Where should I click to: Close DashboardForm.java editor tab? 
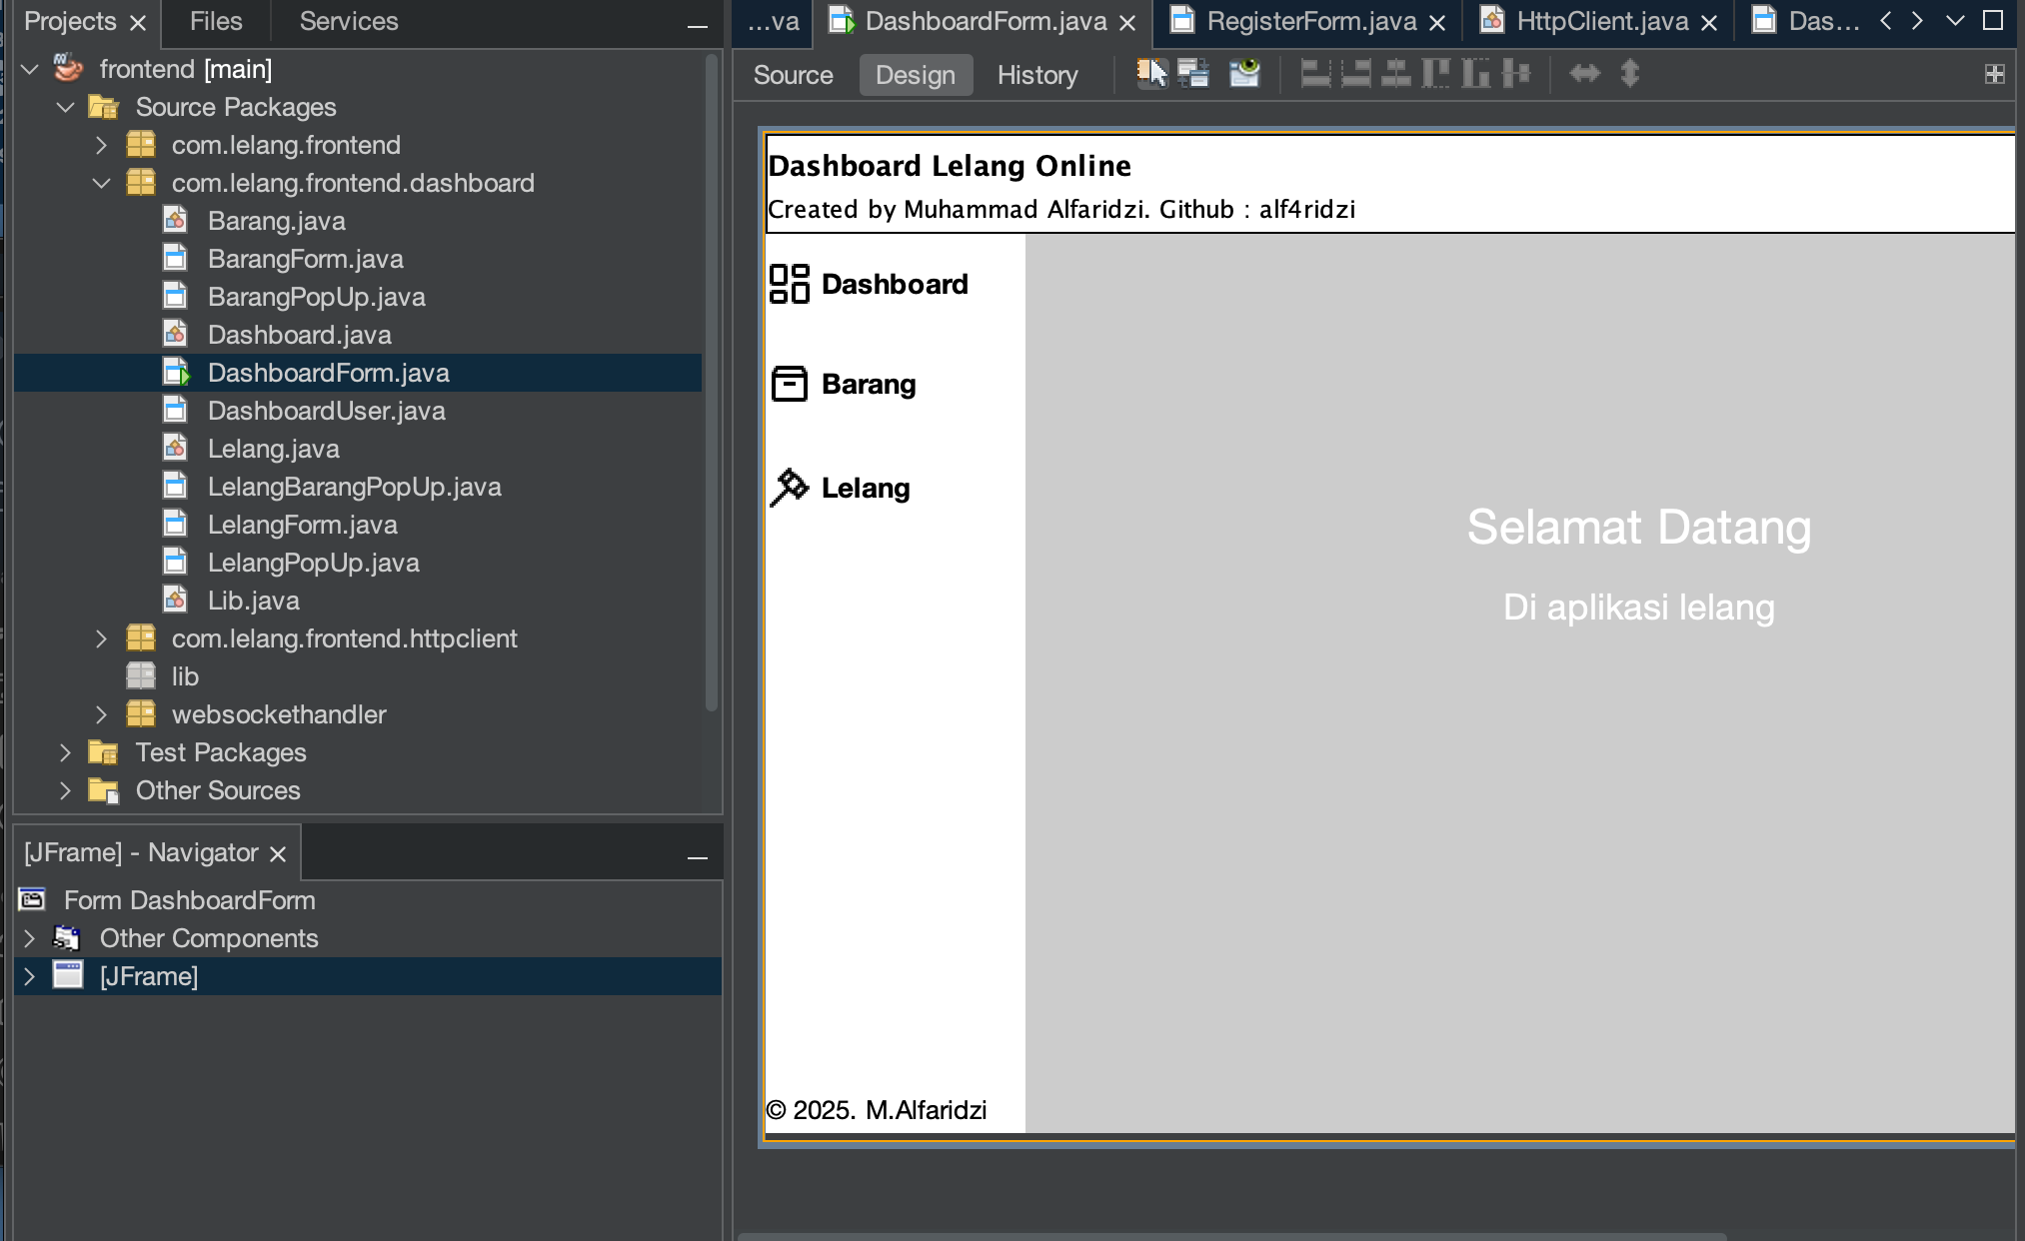(x=1127, y=22)
